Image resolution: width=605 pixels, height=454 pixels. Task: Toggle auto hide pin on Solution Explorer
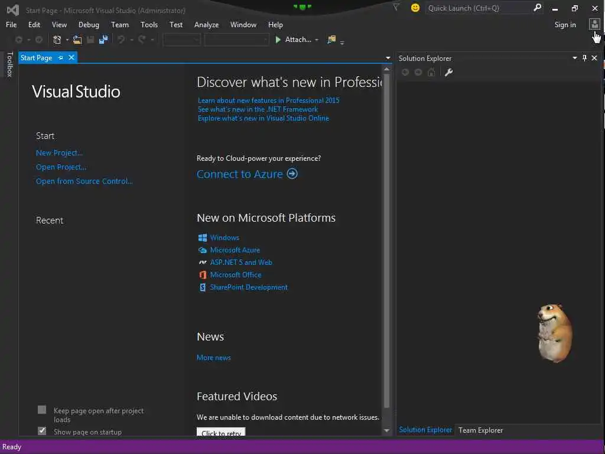[x=584, y=58]
